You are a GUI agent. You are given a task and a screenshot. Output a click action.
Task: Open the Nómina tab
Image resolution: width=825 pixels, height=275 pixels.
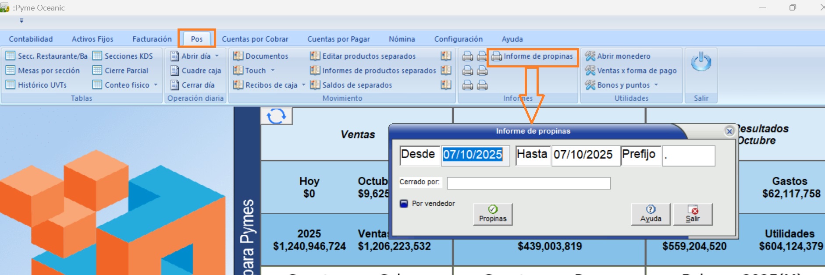tap(402, 39)
